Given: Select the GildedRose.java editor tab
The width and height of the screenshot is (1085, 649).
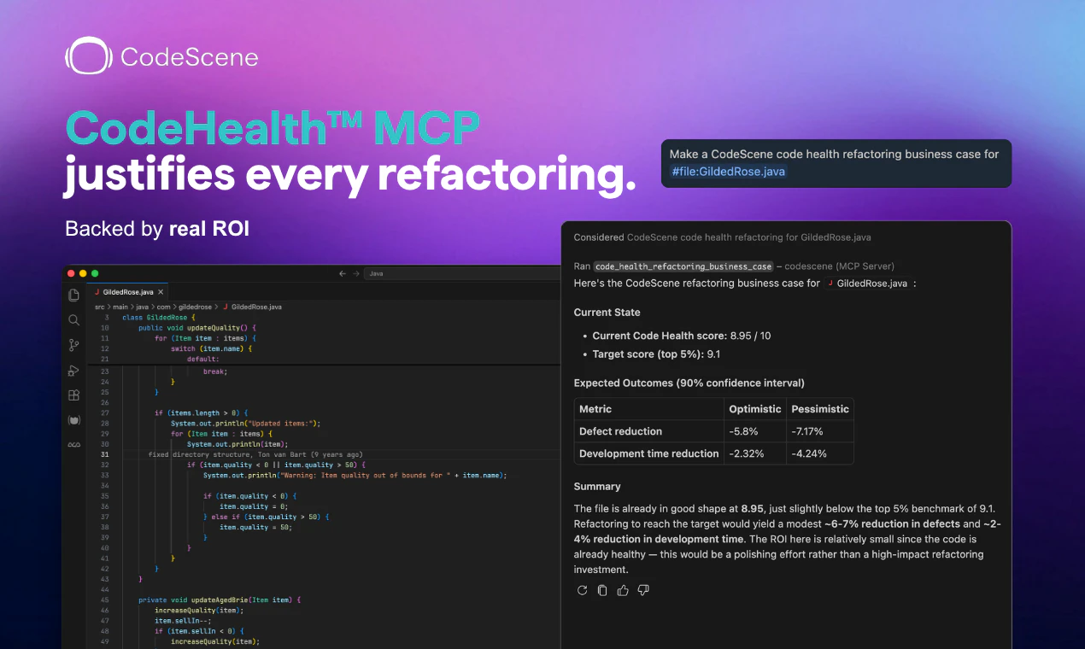Looking at the screenshot, I should [x=126, y=290].
